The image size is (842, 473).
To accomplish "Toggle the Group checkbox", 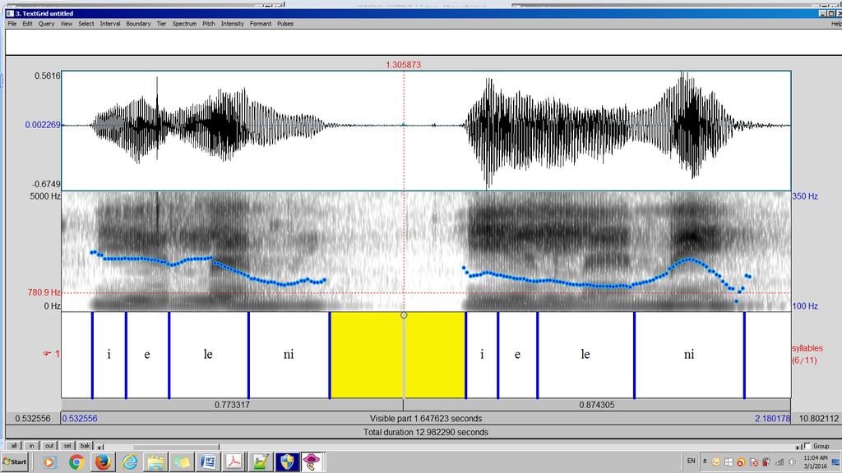I will point(807,446).
